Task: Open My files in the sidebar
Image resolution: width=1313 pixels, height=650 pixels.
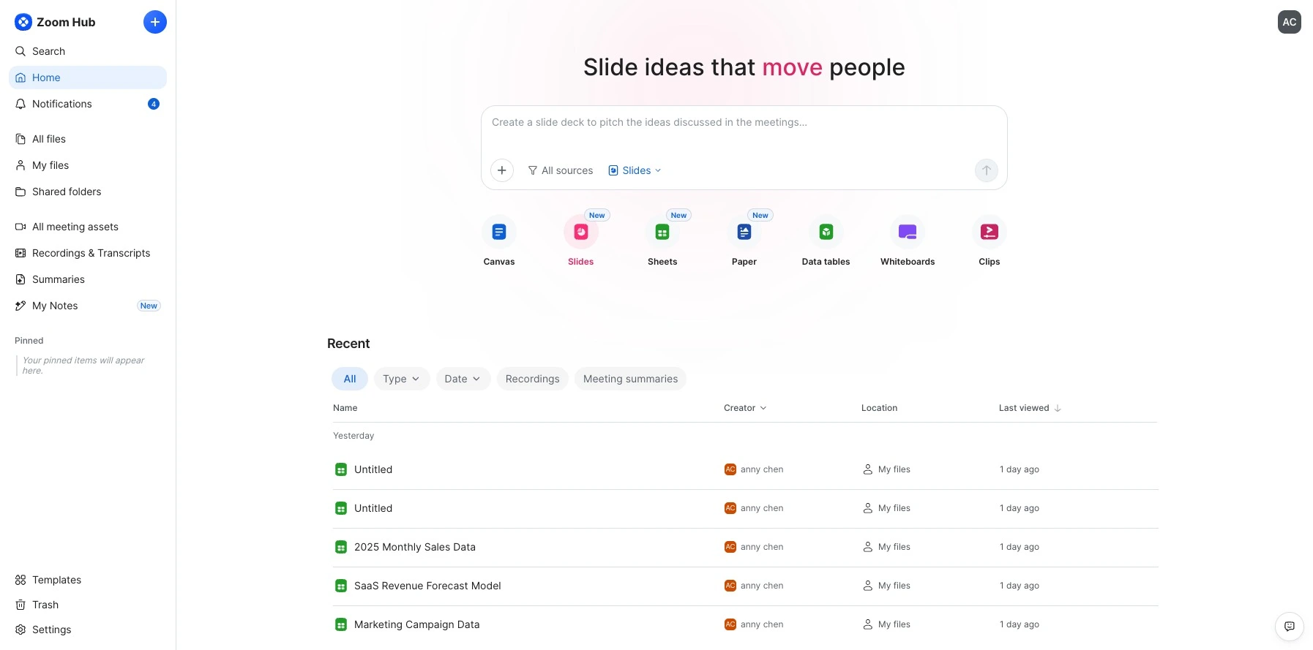Action: (x=88, y=165)
